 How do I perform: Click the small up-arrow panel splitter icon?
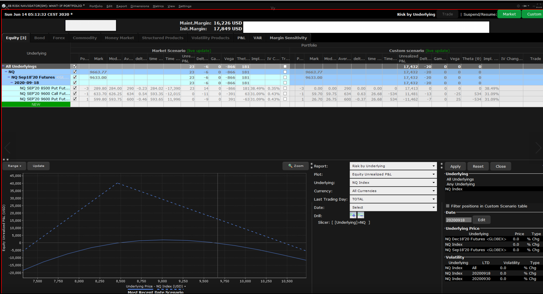[x=4, y=160]
